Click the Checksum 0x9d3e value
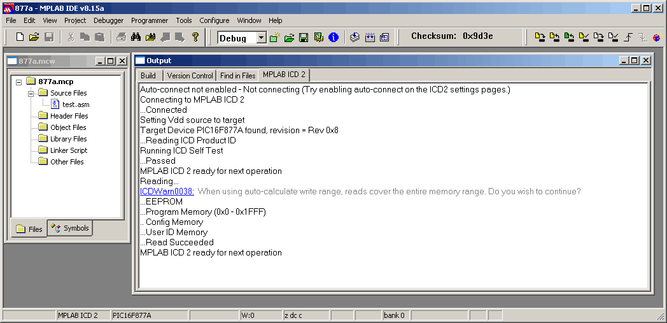Image resolution: width=667 pixels, height=323 pixels. click(x=478, y=36)
